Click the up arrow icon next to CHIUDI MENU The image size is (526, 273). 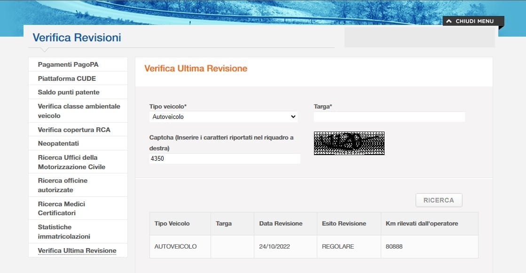[x=449, y=21]
